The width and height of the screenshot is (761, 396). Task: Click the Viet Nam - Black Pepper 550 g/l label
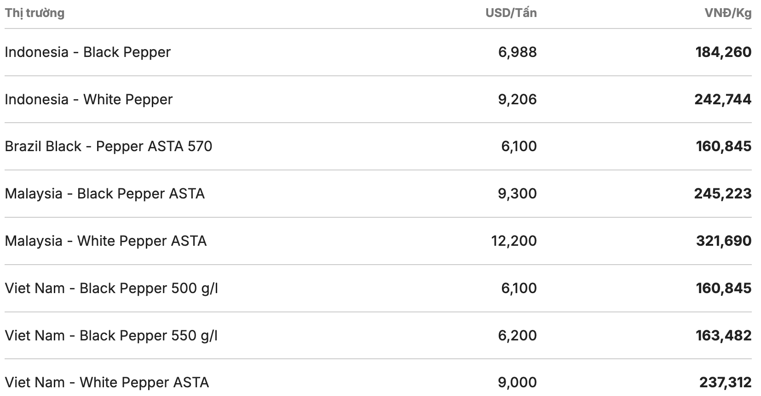tap(111, 335)
